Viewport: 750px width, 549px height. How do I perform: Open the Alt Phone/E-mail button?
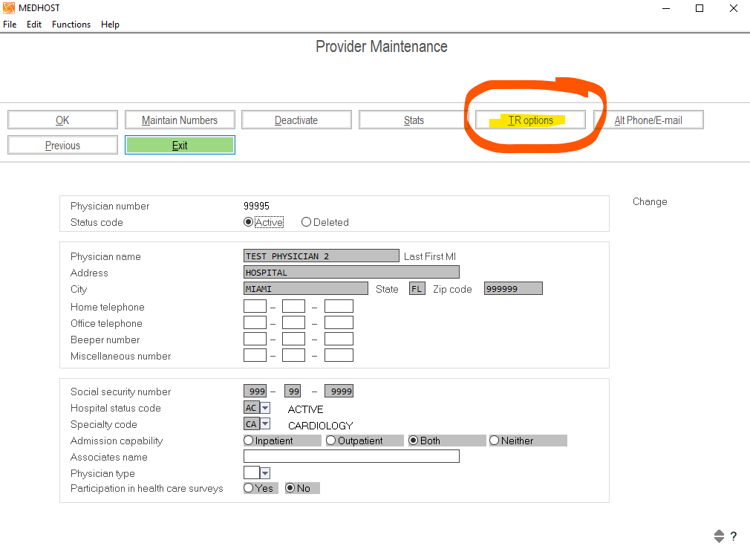tap(648, 120)
